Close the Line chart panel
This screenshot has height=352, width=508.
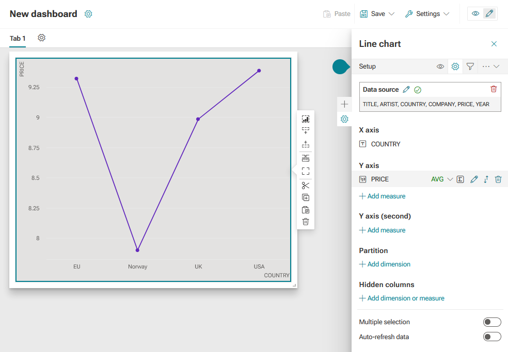pyautogui.click(x=494, y=44)
